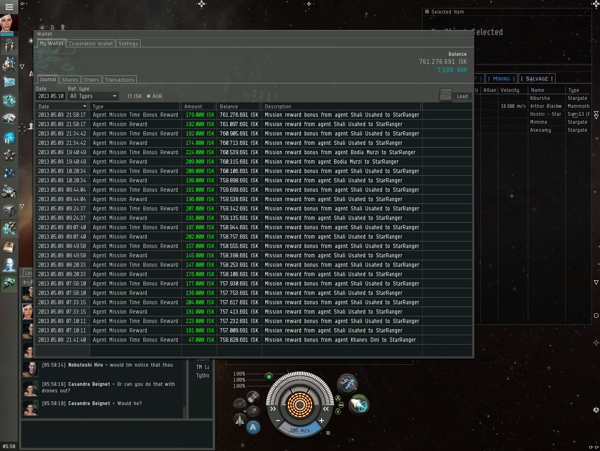Switch overview to the Salvage tab
This screenshot has height=451, width=600.
(537, 79)
